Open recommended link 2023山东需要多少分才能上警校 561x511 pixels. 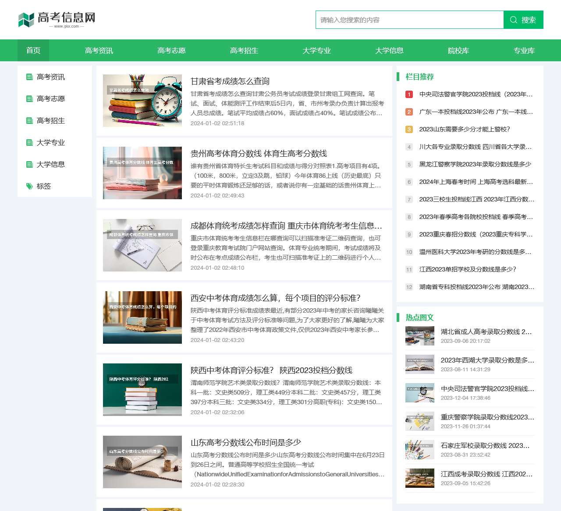coord(464,129)
